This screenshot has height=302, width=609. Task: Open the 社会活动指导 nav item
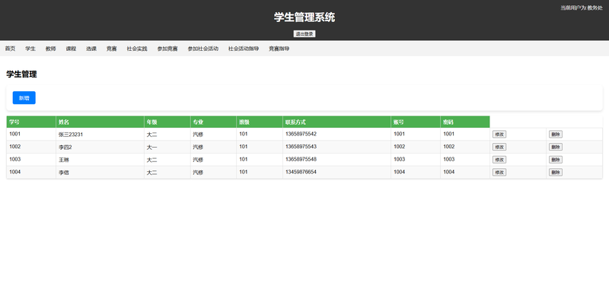(244, 49)
